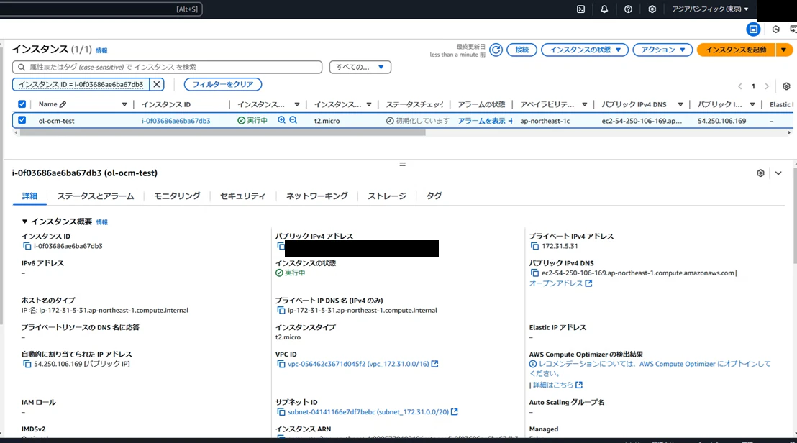Click the アラームを表示 link
This screenshot has height=443, width=797.
tap(481, 121)
